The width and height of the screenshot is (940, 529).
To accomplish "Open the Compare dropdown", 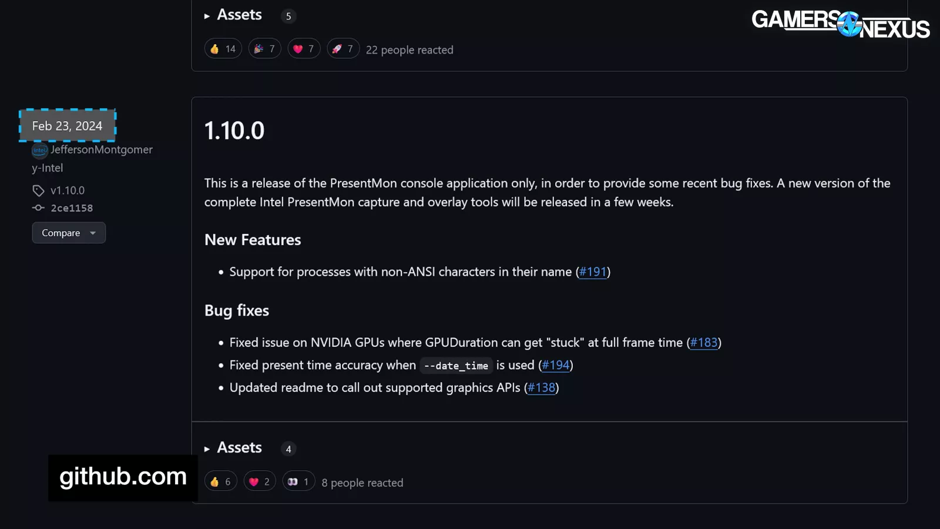I will coord(69,233).
